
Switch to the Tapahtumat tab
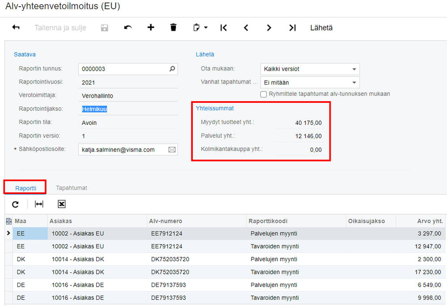coord(72,188)
